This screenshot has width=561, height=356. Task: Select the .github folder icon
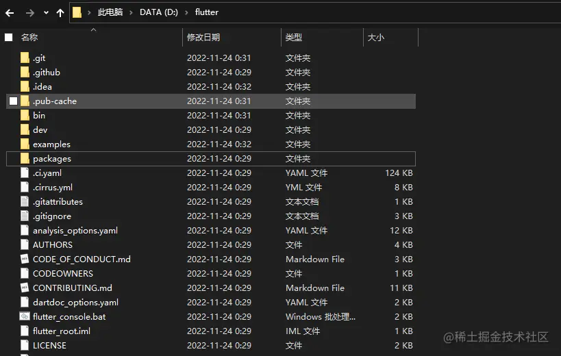click(25, 72)
